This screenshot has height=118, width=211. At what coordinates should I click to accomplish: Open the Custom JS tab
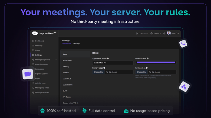(75, 78)
